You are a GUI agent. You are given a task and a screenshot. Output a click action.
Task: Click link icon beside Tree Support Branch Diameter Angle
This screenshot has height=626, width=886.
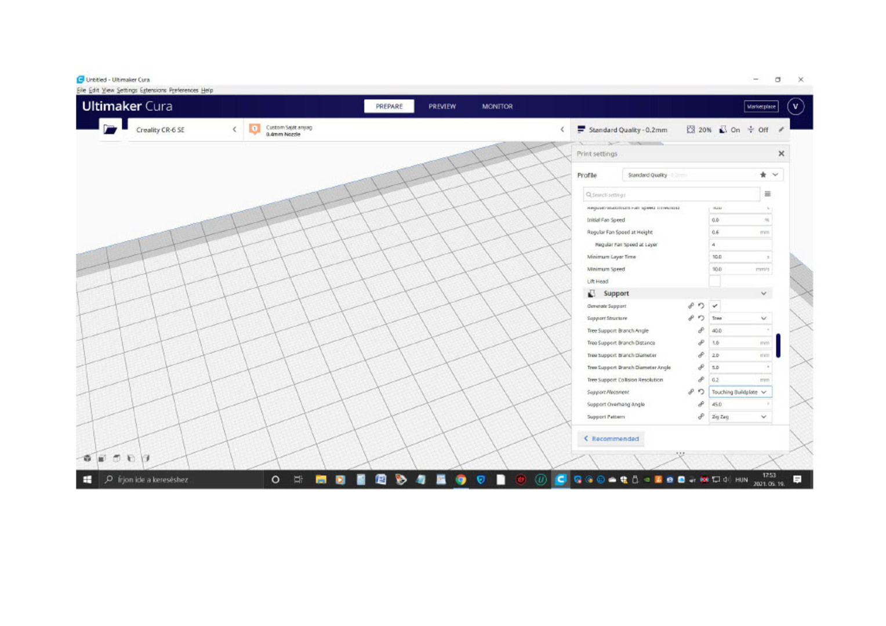coord(701,367)
